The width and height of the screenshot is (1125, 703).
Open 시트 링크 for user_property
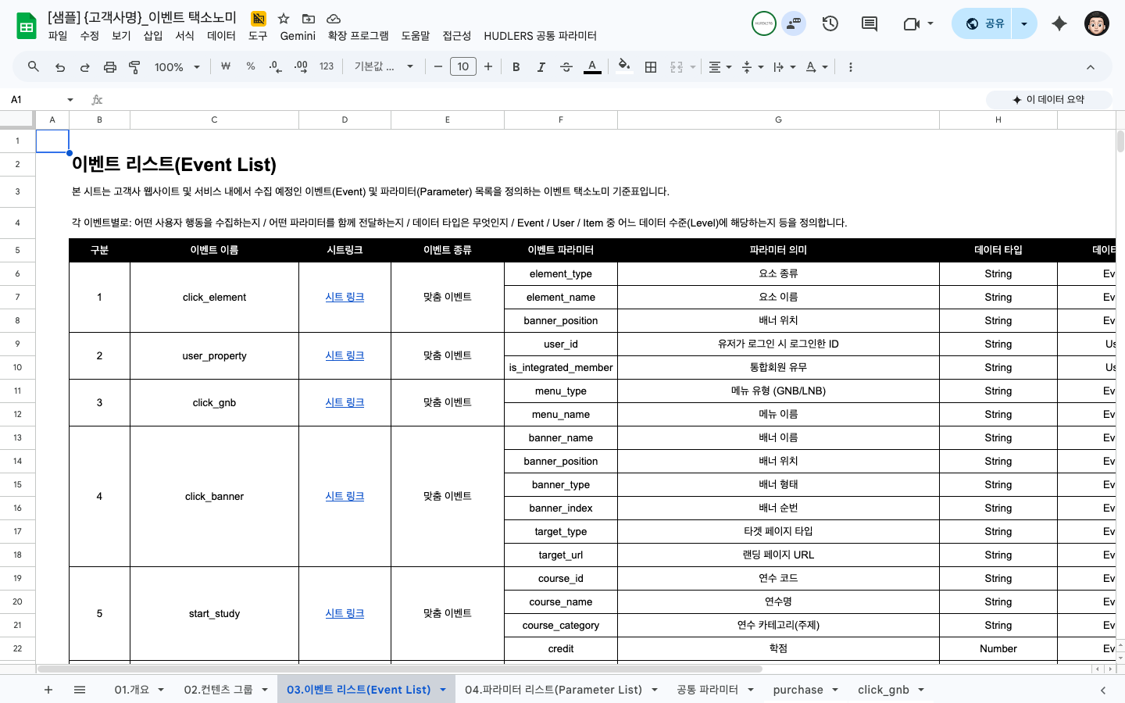tap(345, 355)
